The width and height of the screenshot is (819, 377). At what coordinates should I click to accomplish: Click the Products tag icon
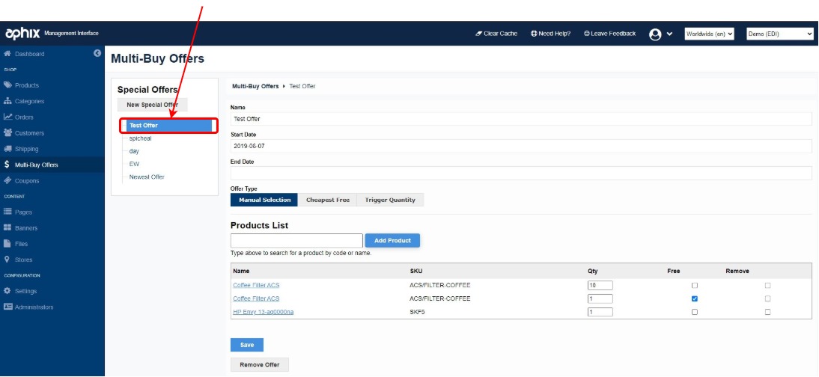[7, 85]
